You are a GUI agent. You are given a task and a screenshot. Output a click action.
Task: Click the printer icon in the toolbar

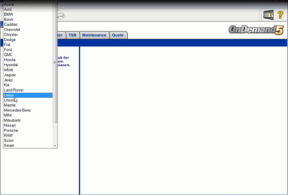click(x=61, y=15)
